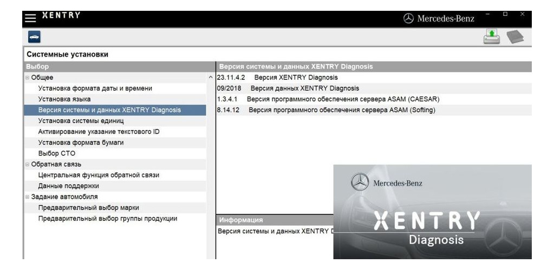Collapse the Обратная связь tree group
The width and height of the screenshot is (554, 270).
27,164
